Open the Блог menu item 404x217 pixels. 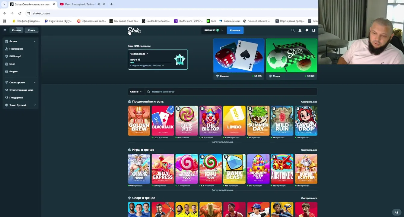pos(12,64)
